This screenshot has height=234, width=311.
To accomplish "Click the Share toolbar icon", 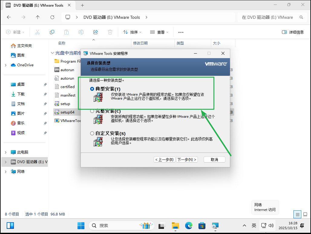I will click(96, 32).
